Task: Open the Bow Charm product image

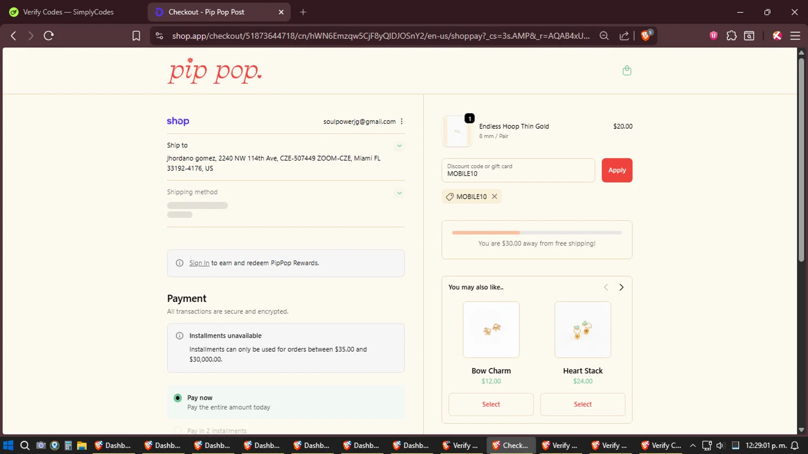Action: click(491, 330)
